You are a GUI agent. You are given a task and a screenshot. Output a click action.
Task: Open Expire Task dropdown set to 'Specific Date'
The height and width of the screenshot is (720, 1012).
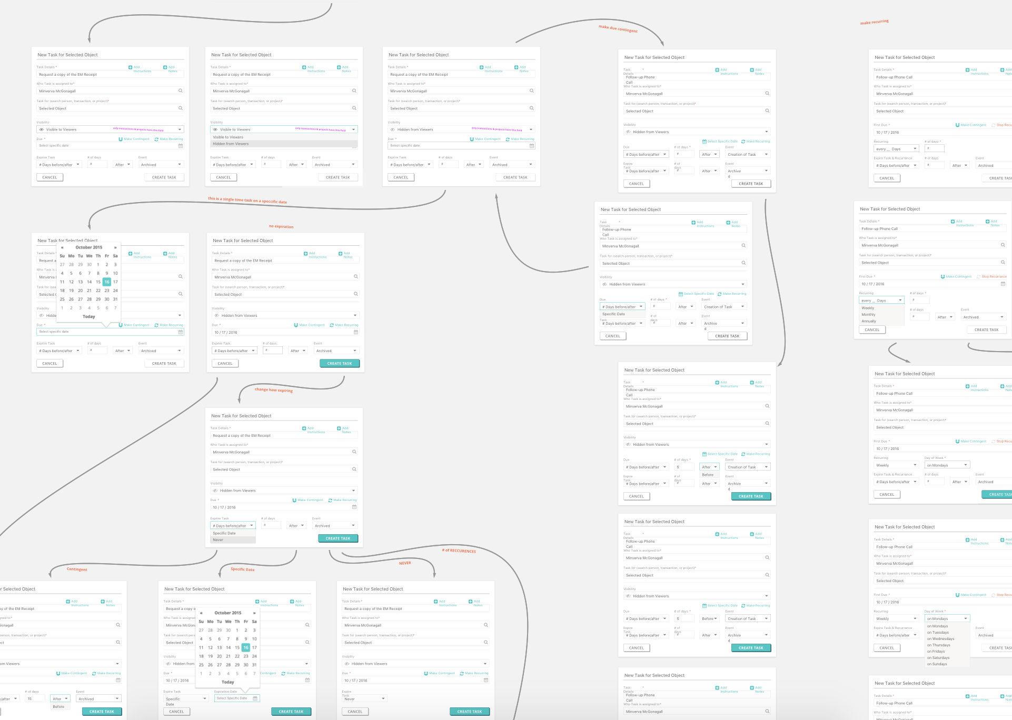click(186, 699)
